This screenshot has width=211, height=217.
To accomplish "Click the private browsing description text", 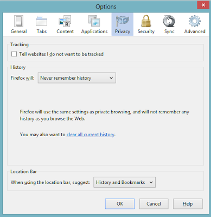I will tap(105, 115).
